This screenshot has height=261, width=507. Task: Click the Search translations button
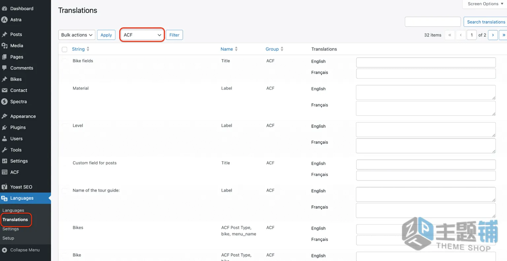pyautogui.click(x=486, y=22)
